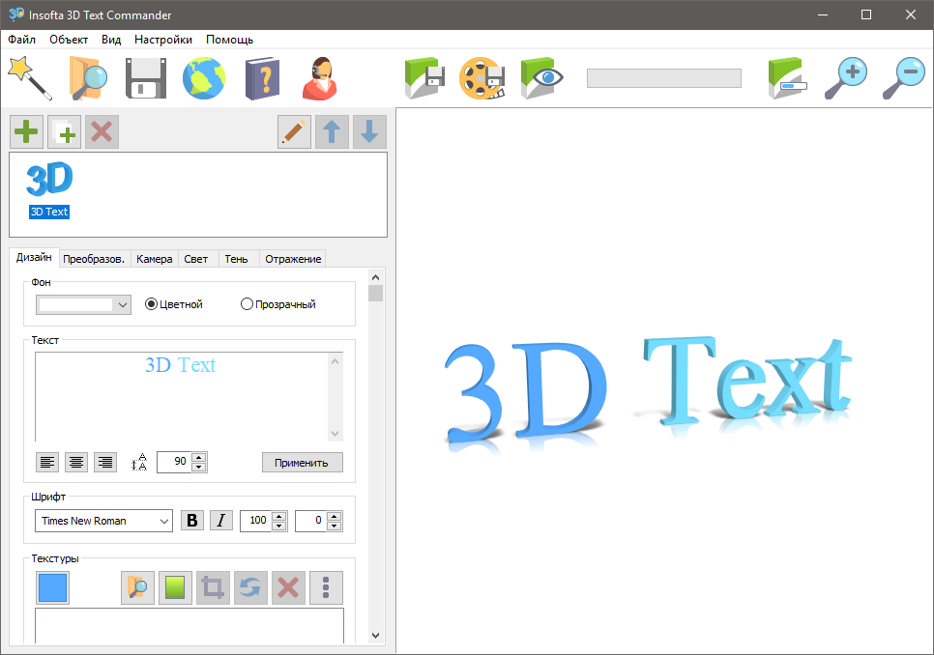The image size is (934, 655).
Task: Zoom in with magnifier plus icon
Action: coord(846,78)
